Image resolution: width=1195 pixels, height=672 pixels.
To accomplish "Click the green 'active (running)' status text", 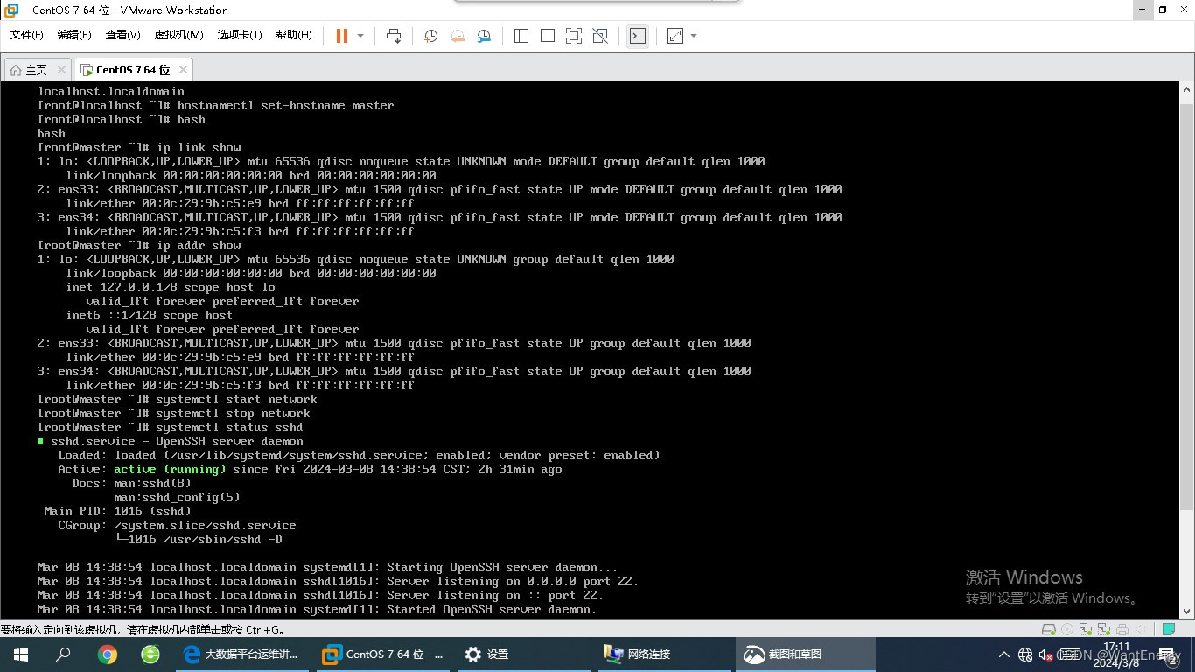I will (x=170, y=469).
